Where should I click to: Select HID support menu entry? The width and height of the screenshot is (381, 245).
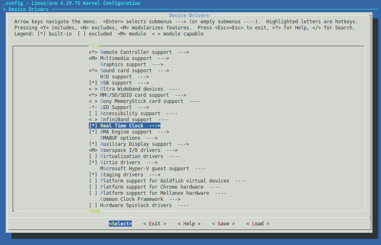pos(116,77)
